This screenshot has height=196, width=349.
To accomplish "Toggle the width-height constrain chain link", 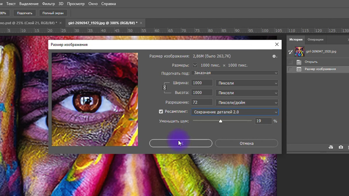I will [165, 87].
